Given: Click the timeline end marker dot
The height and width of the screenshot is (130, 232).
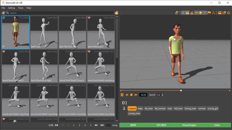Looking at the screenshot, I should click(229, 90).
